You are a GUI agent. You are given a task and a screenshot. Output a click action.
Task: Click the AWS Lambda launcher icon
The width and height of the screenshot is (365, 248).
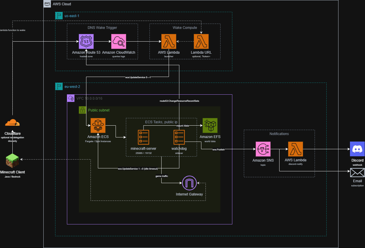coord(169,42)
